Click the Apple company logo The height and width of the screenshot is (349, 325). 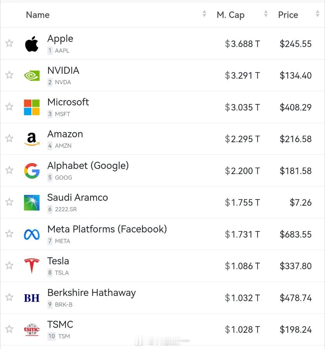[32, 44]
